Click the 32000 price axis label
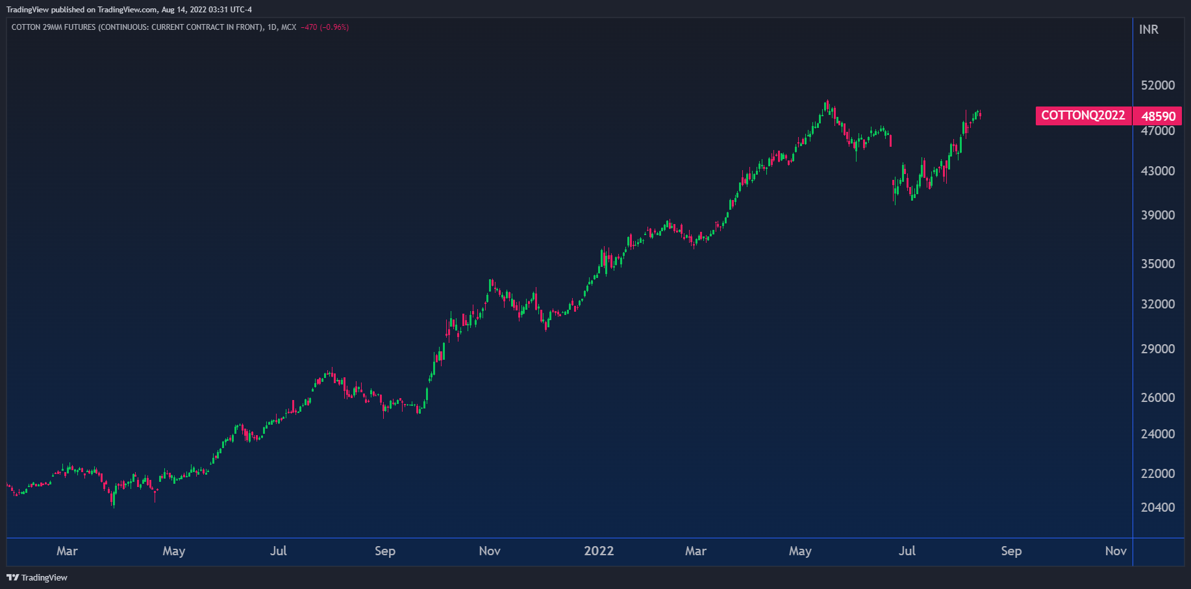1191x589 pixels. (x=1158, y=304)
